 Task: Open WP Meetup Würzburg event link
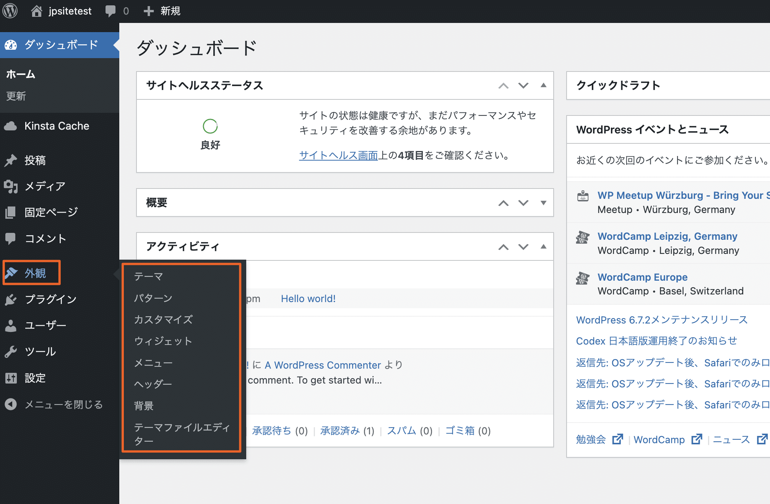pyautogui.click(x=684, y=195)
